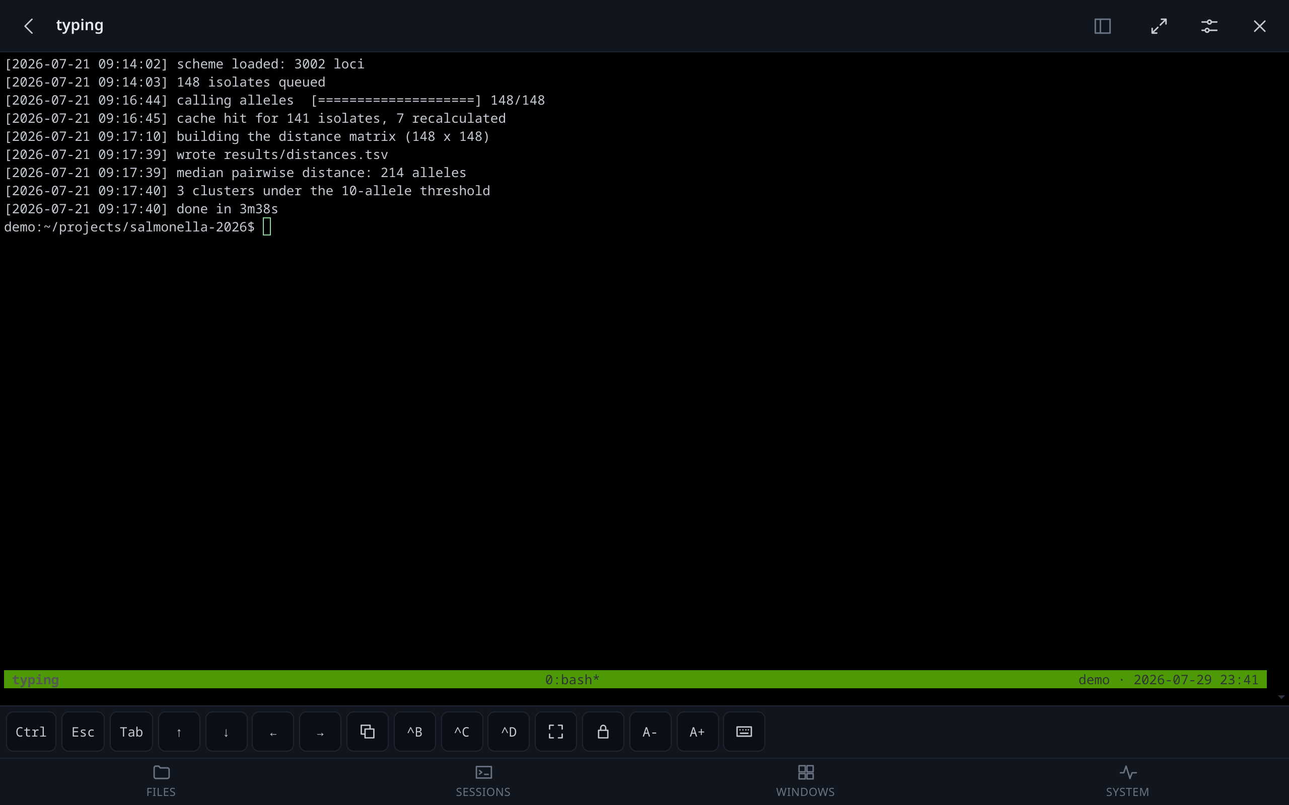Close the typing session
The width and height of the screenshot is (1289, 805).
(1260, 26)
